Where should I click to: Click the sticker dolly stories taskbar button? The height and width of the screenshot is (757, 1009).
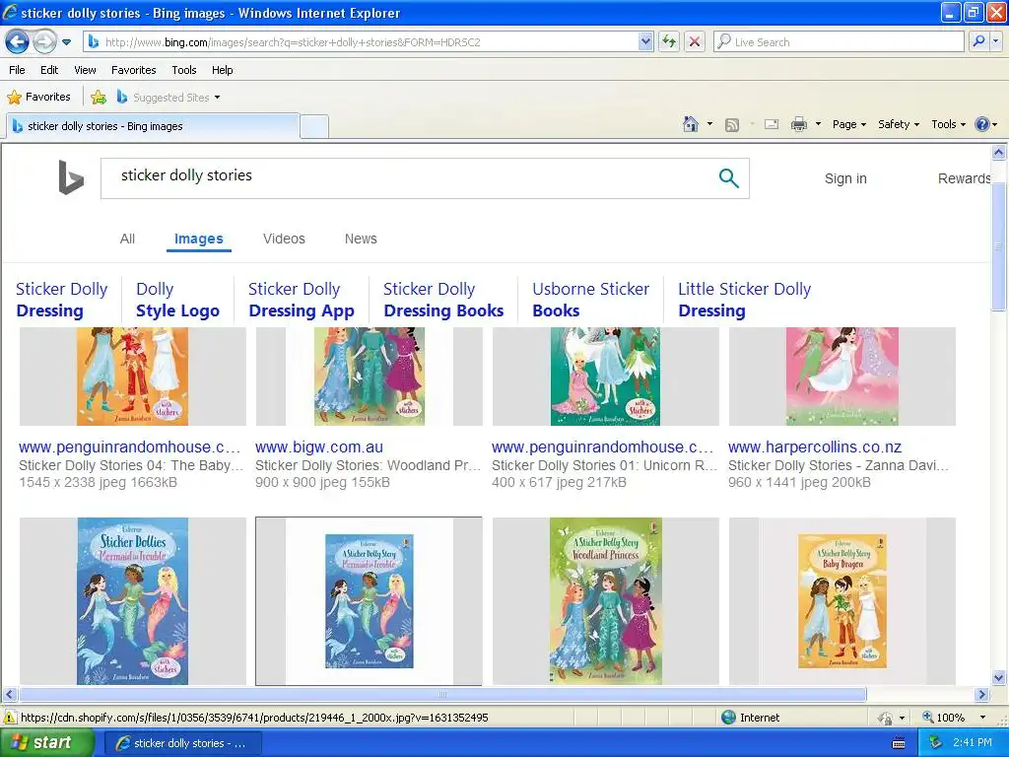pyautogui.click(x=182, y=743)
